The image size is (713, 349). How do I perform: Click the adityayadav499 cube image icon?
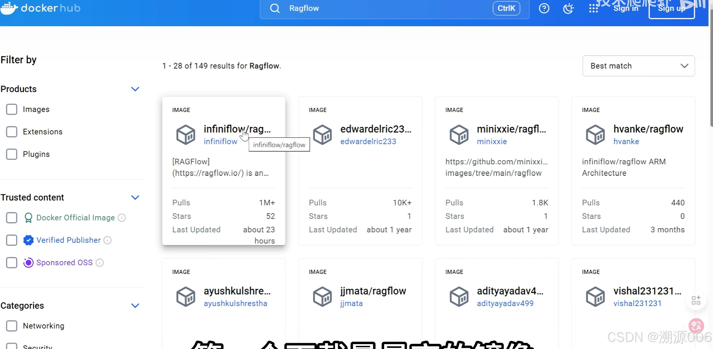(x=459, y=297)
